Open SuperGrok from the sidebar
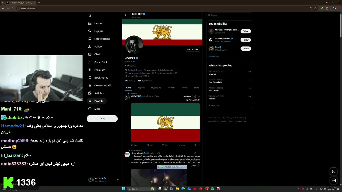342x192 pixels. click(98, 62)
